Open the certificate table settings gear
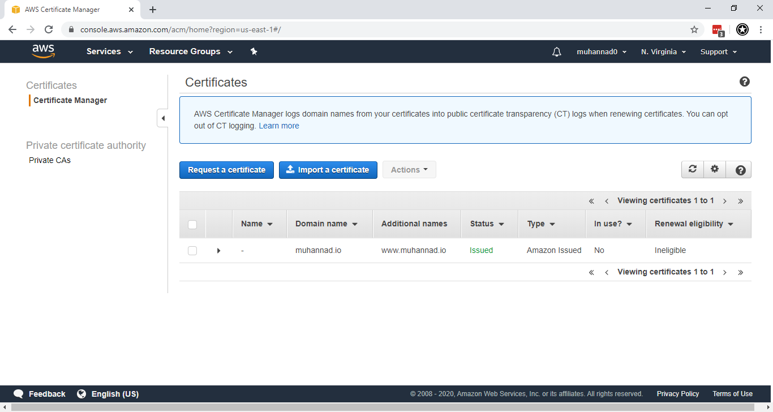This screenshot has height=412, width=773. click(x=715, y=169)
